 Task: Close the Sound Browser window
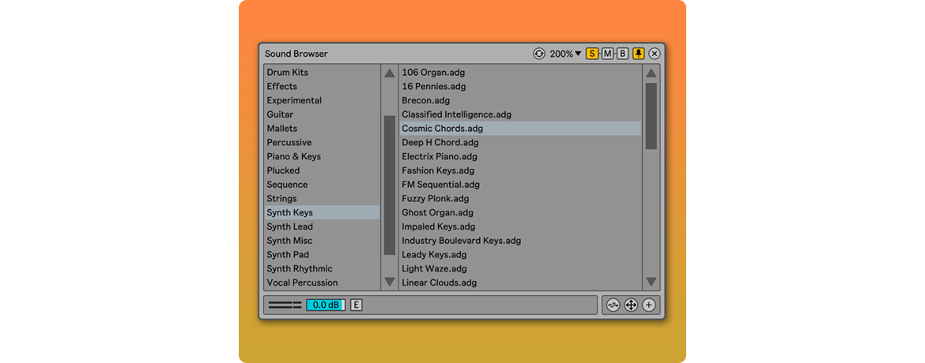(655, 54)
